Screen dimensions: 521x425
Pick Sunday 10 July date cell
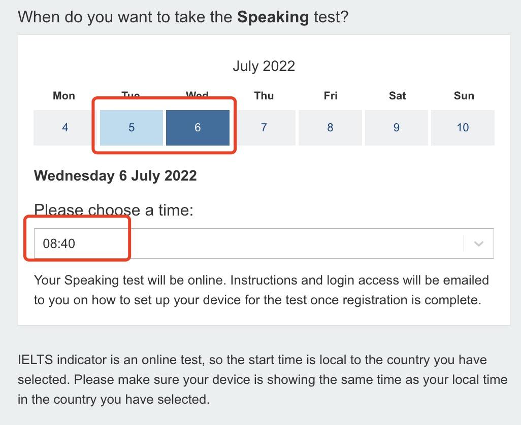coord(463,128)
